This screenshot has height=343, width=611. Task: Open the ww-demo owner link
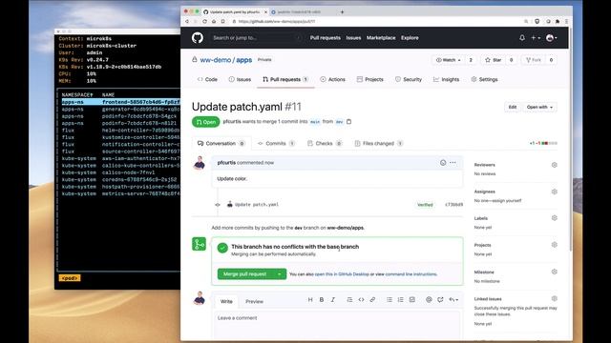click(216, 60)
